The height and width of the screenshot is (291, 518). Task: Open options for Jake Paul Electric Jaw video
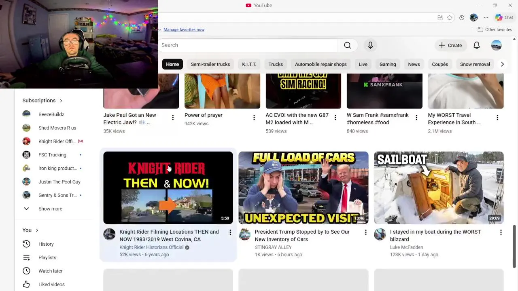tap(173, 118)
